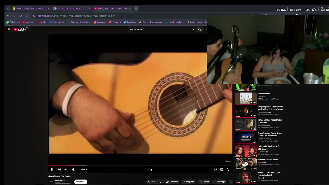Image resolution: width=329 pixels, height=185 pixels.
Task: Open the Whatsapp bookmark
Action: click(x=13, y=22)
